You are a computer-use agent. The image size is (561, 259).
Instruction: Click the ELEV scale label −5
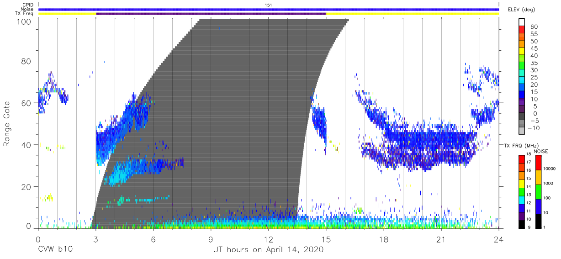click(534, 121)
